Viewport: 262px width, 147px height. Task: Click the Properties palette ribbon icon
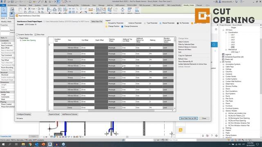(12, 15)
